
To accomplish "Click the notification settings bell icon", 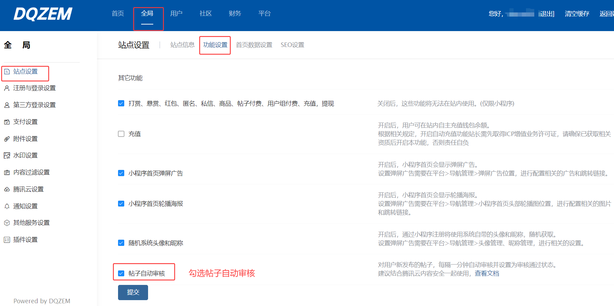I will pyautogui.click(x=7, y=206).
